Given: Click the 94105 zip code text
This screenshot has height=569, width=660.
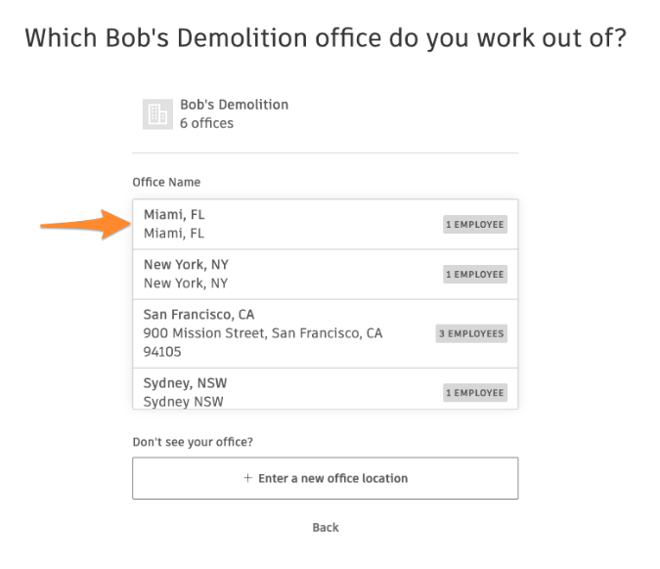Looking at the screenshot, I should point(162,351).
